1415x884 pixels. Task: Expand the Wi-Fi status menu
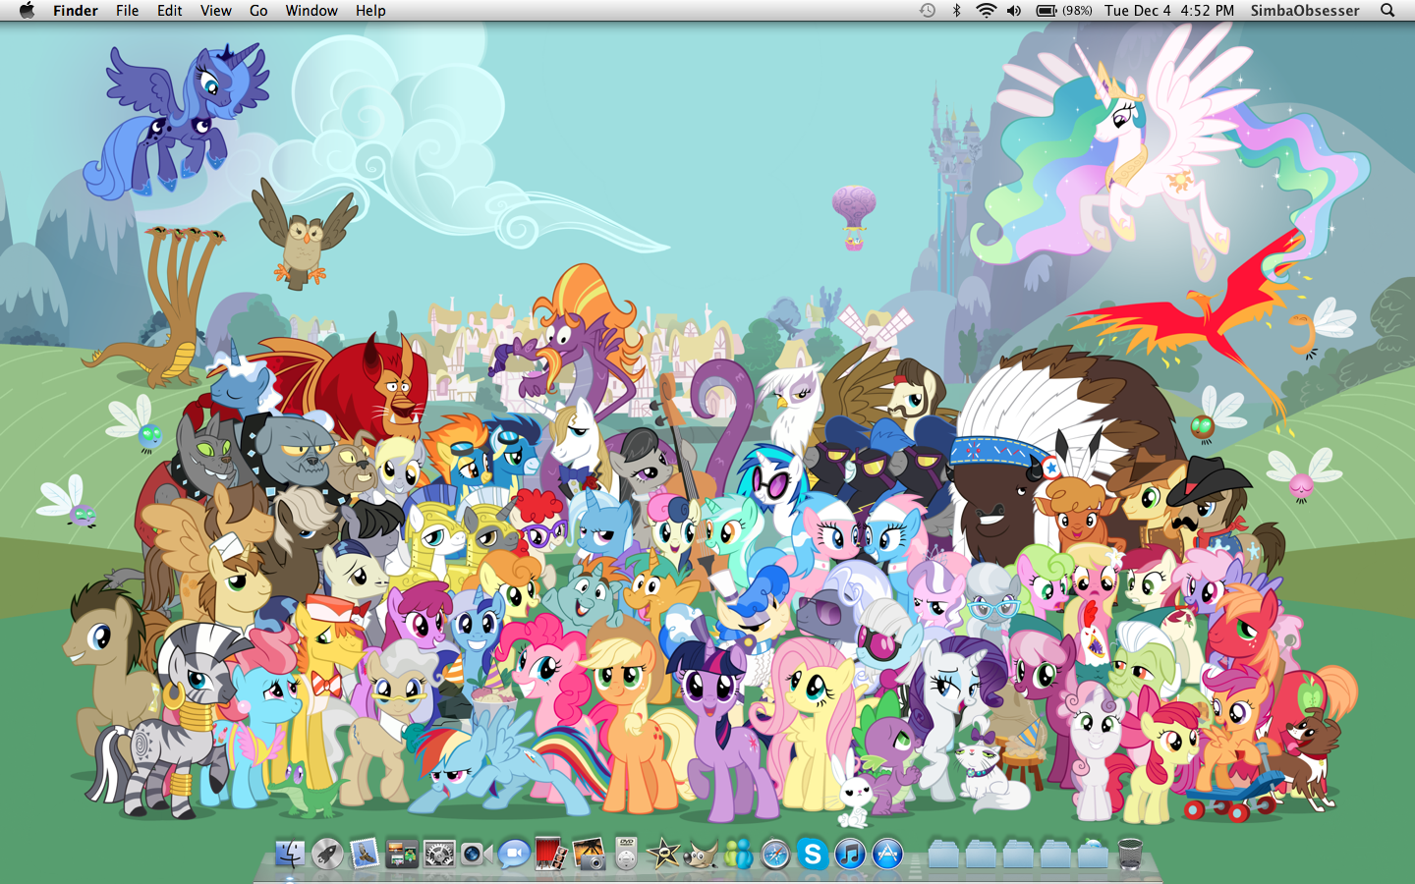(986, 11)
